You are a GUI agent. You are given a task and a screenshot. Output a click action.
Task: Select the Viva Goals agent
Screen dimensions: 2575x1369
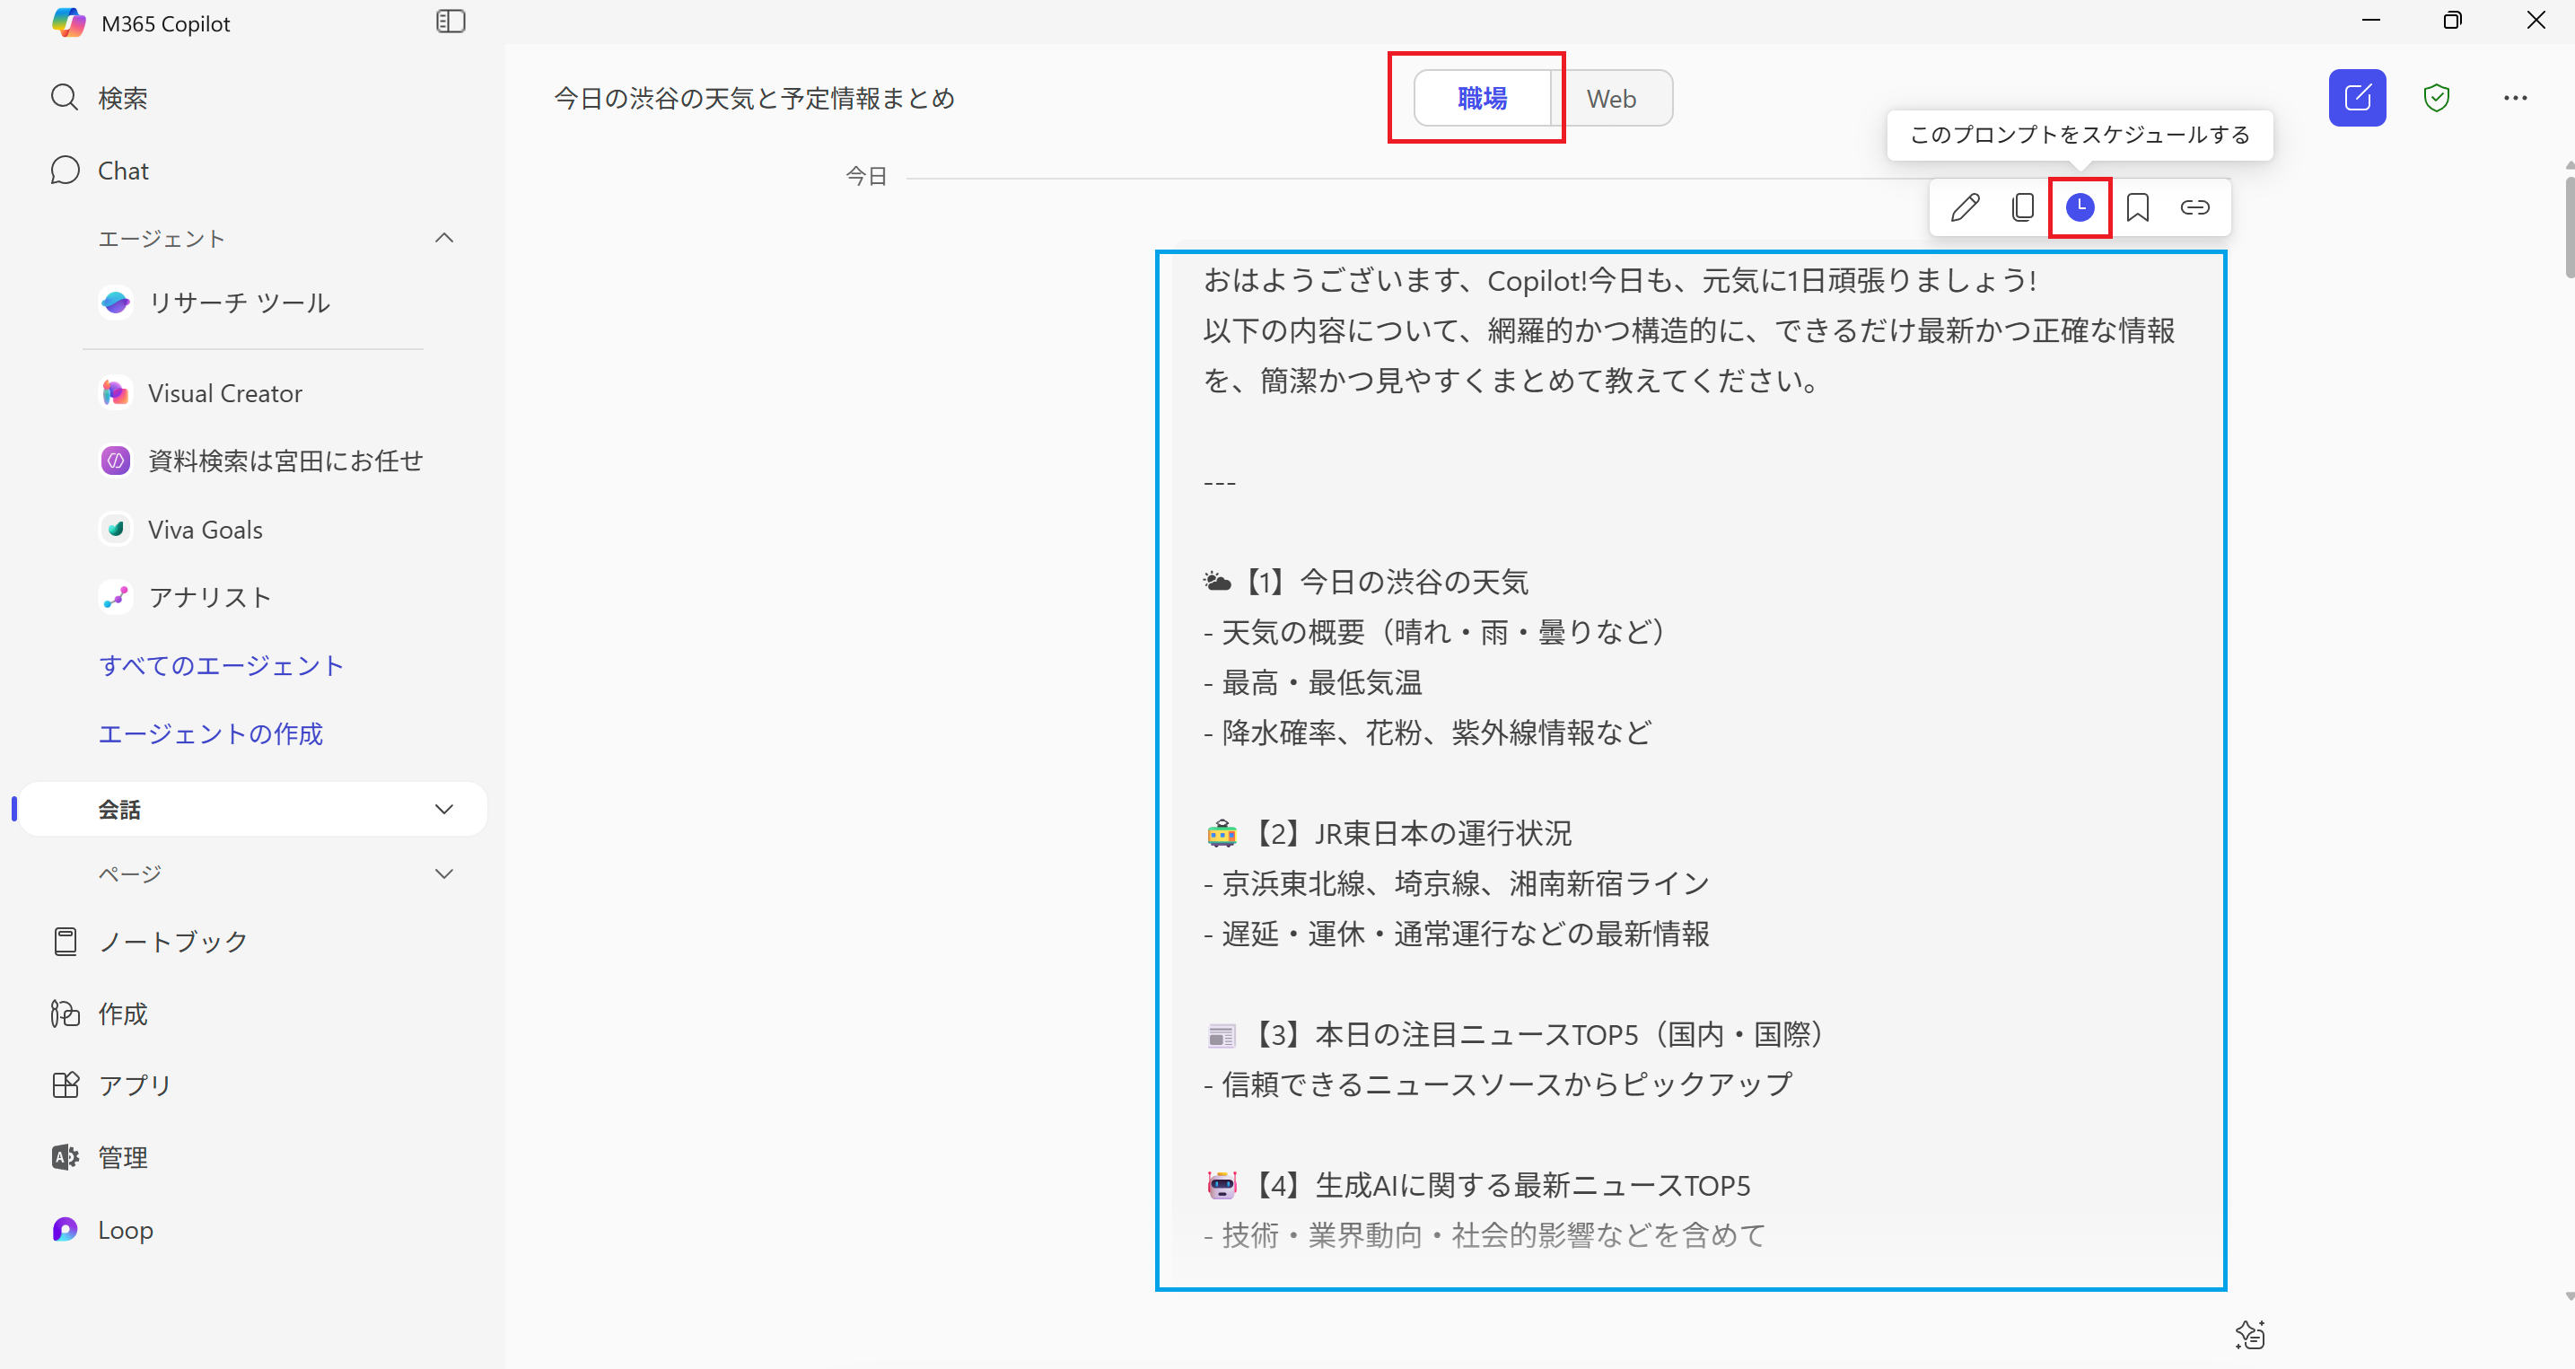(204, 529)
